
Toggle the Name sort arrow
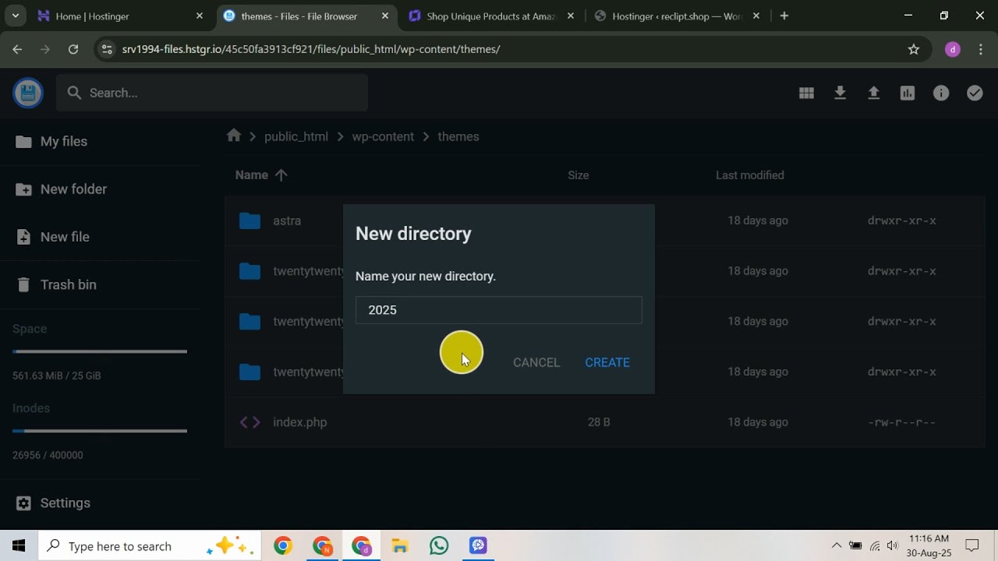click(281, 175)
